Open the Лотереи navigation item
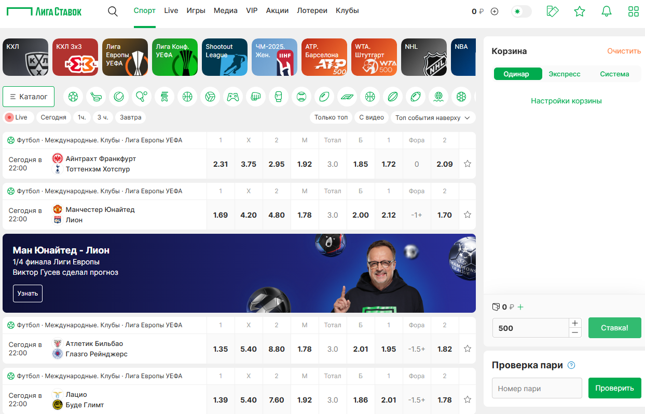The width and height of the screenshot is (645, 414). pos(312,11)
